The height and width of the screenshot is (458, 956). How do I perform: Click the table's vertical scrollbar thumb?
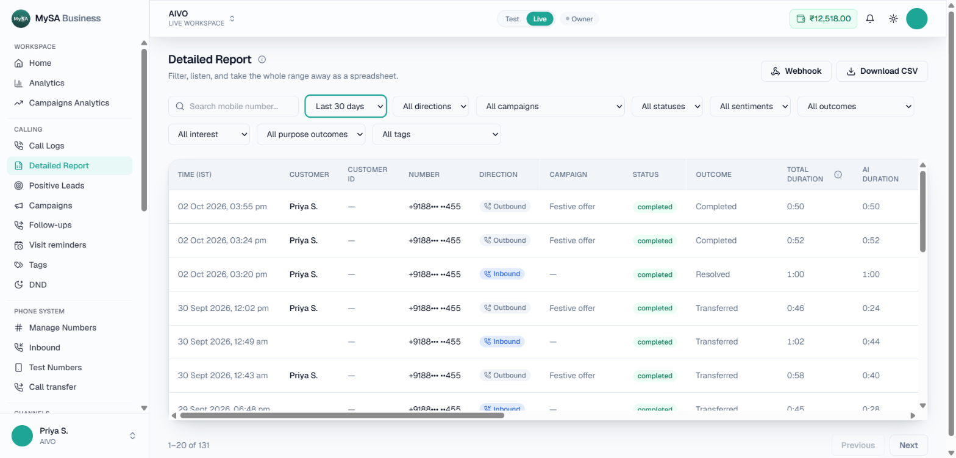point(922,211)
